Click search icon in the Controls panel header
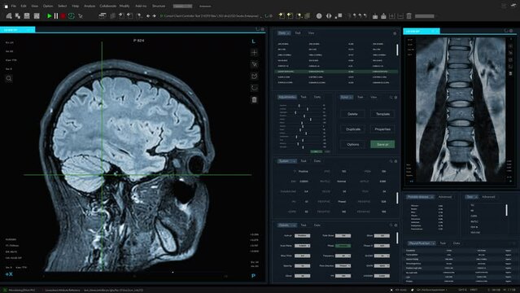 (x=391, y=225)
